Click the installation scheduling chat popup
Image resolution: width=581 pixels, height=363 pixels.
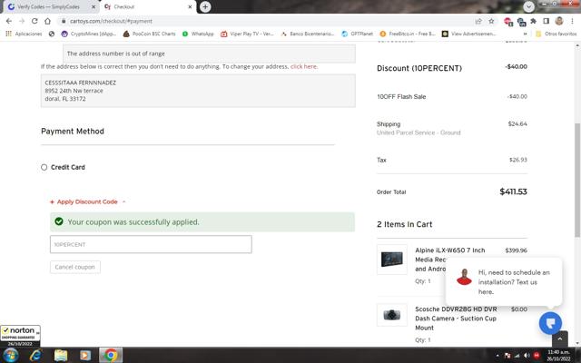504,282
